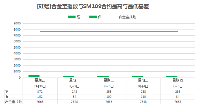Click the 9000 y-axis label

point(17,23)
